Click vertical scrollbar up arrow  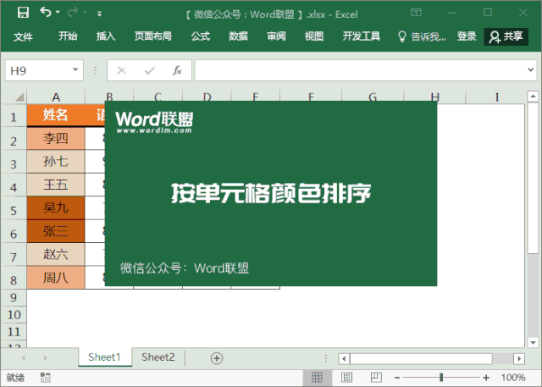coord(533,97)
